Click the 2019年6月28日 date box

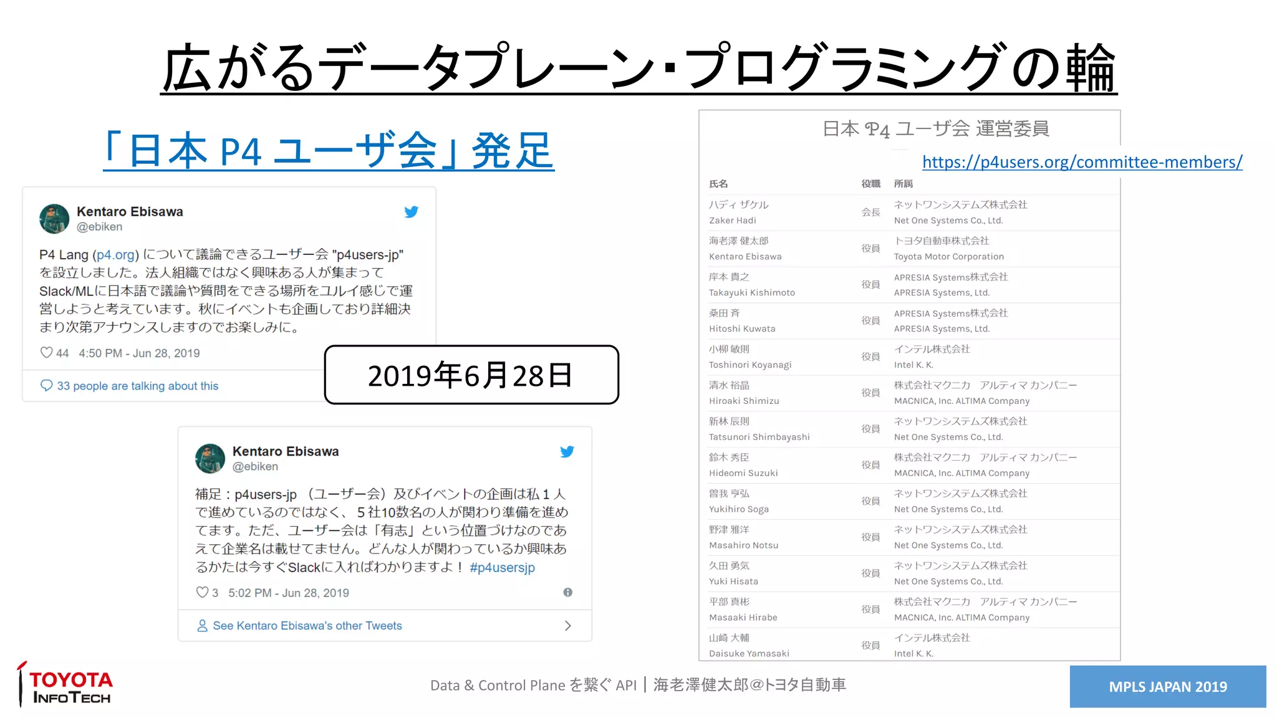coord(471,375)
